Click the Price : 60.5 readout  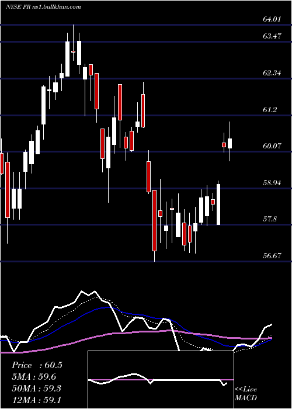point(37,365)
